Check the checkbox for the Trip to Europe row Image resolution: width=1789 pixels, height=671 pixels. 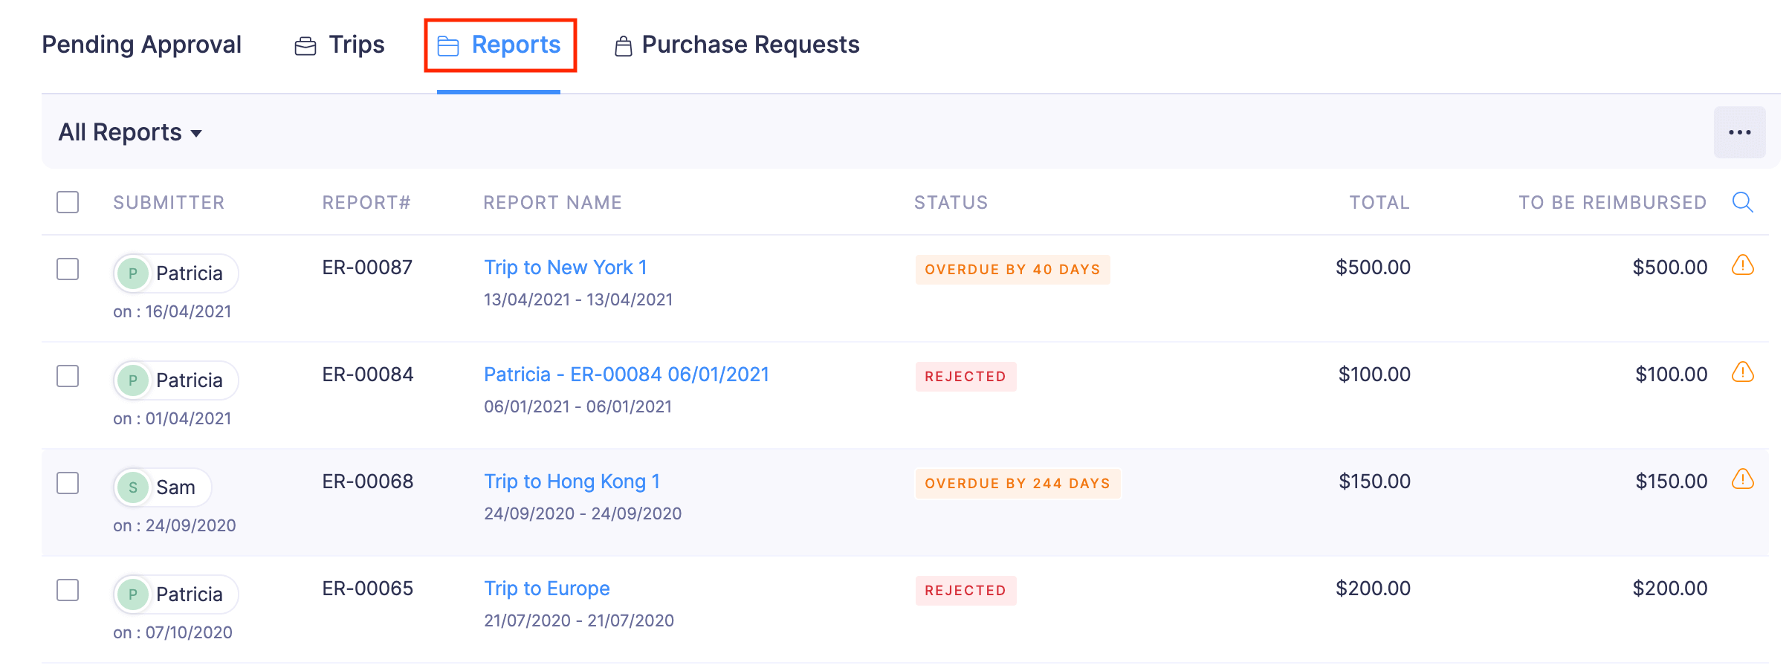[67, 591]
